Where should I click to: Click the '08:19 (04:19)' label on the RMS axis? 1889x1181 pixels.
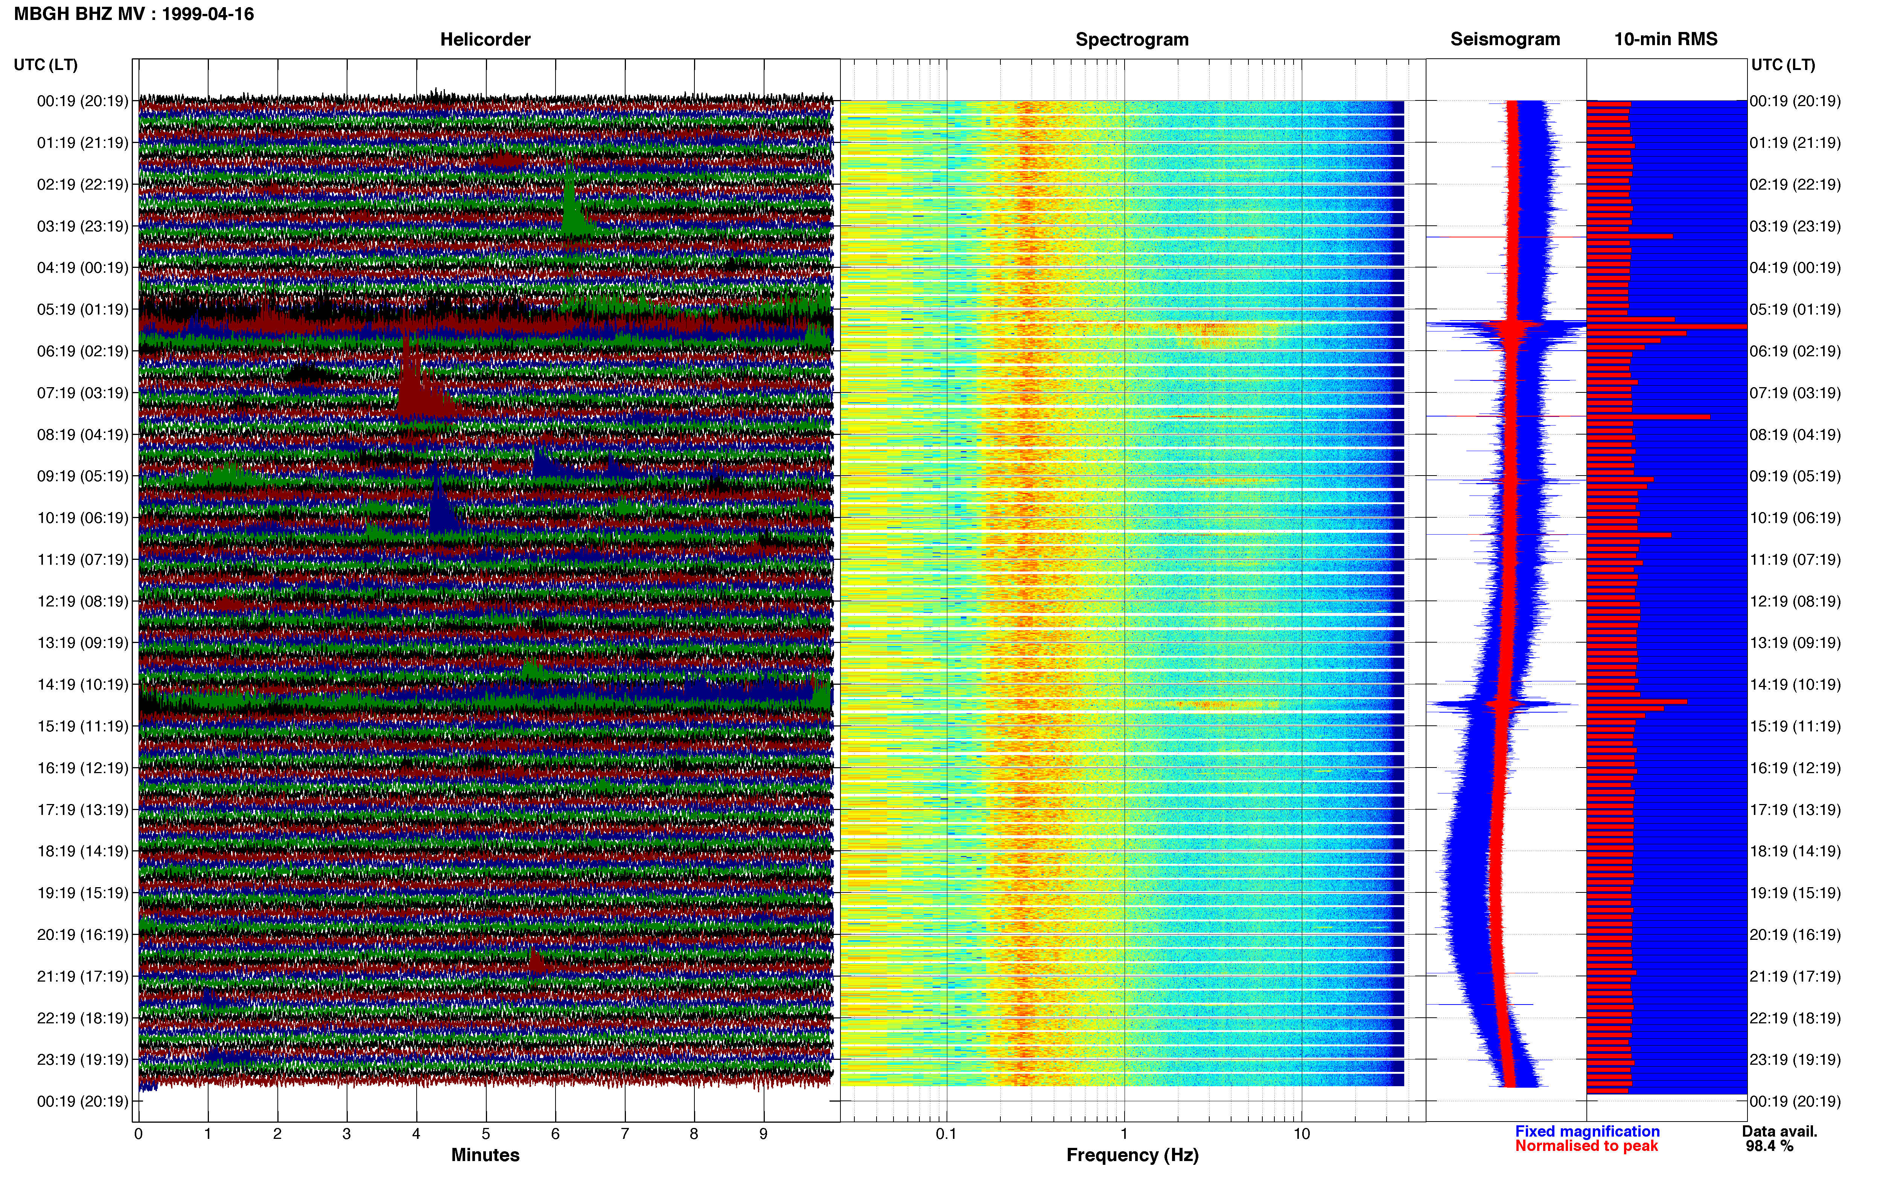click(1795, 434)
